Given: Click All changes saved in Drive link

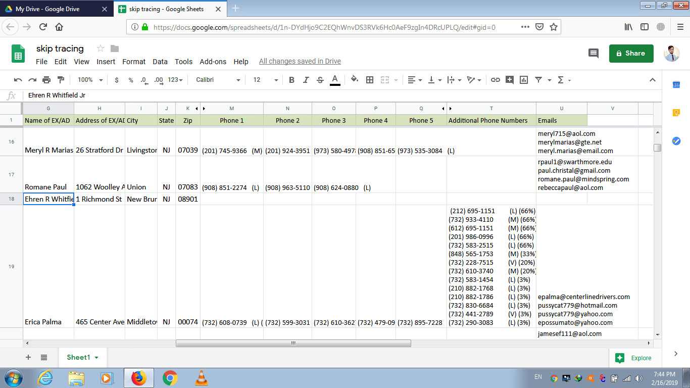Looking at the screenshot, I should 300,62.
